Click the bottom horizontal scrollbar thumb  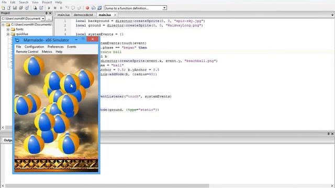coord(107,186)
